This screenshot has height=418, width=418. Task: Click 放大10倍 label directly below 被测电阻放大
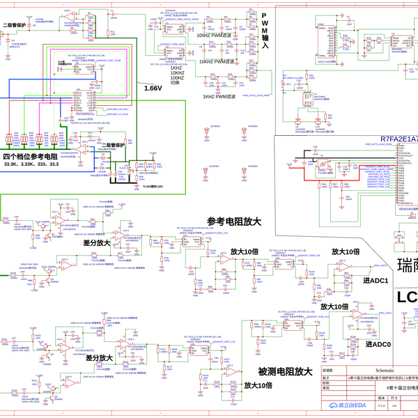tap(258, 385)
